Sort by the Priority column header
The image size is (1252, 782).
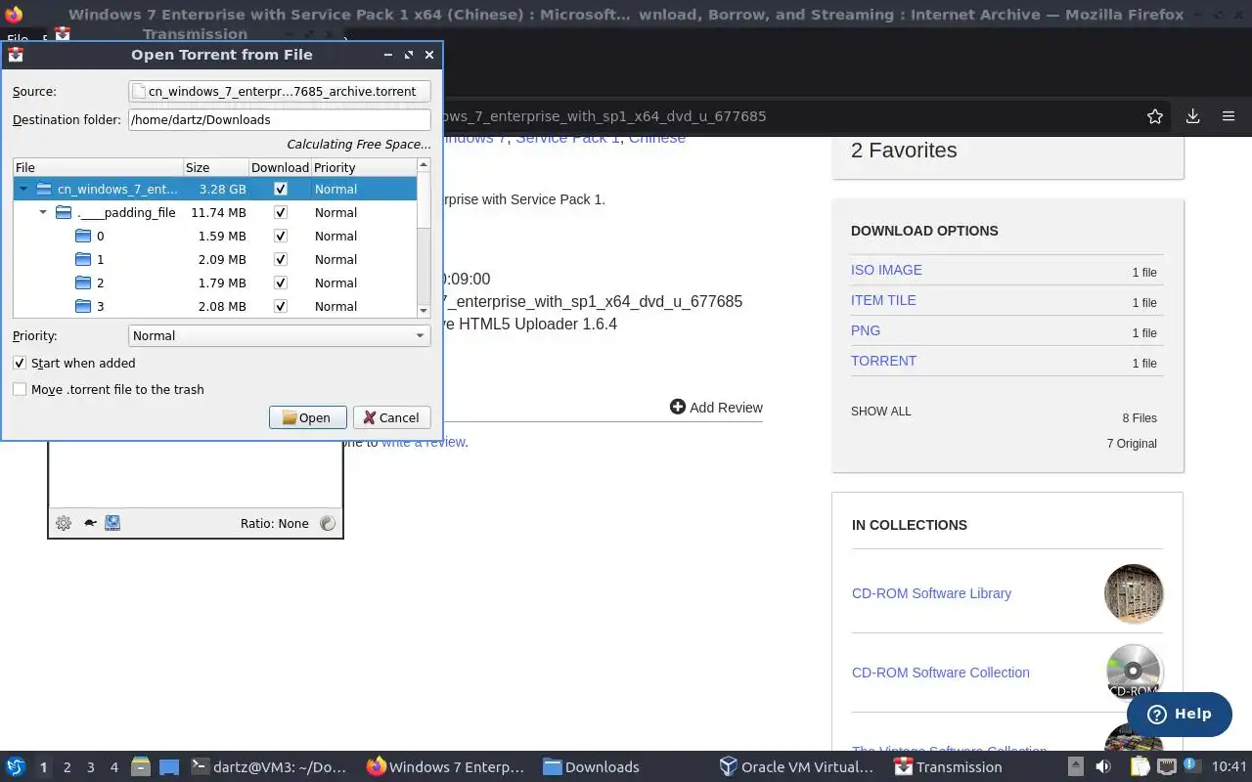(364, 167)
